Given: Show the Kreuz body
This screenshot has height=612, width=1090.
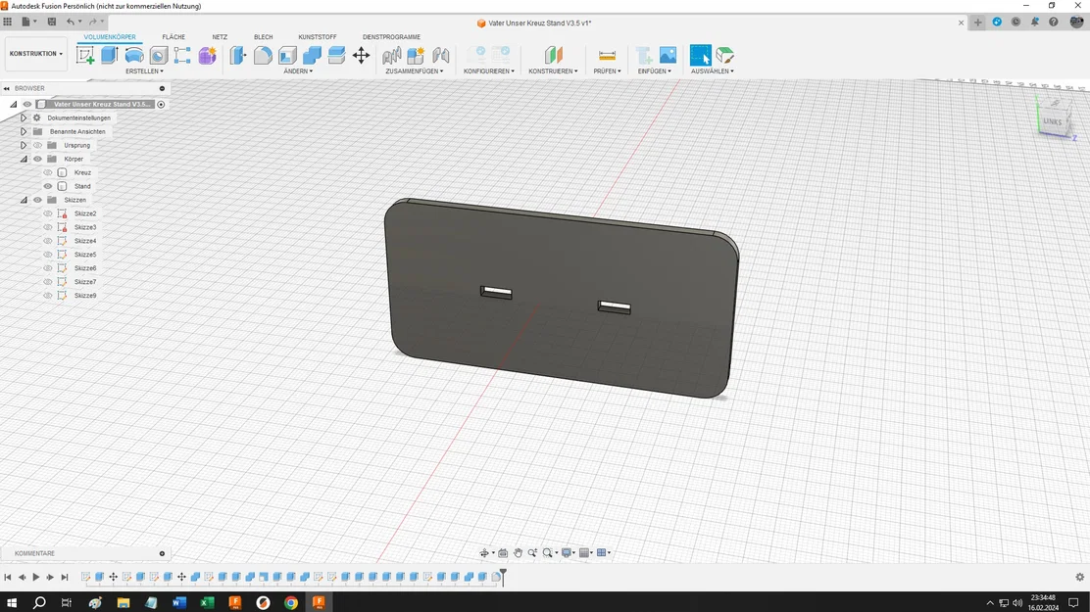Looking at the screenshot, I should coord(48,172).
